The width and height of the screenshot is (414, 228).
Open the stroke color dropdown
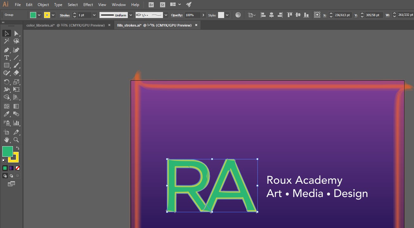tap(53, 15)
